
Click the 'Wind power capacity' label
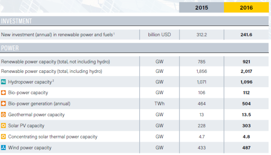pyautogui.click(x=30, y=148)
